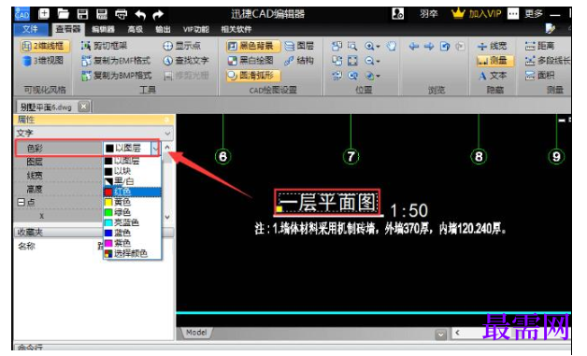Image resolution: width=587 pixels, height=356 pixels.
Task: Toggle 线宽 lineweight visibility
Action: click(493, 46)
